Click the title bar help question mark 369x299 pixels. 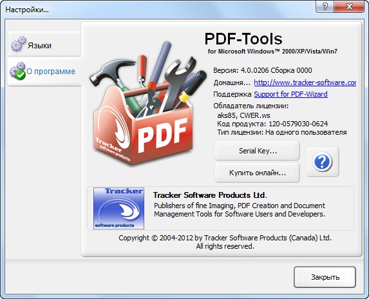pyautogui.click(x=325, y=6)
